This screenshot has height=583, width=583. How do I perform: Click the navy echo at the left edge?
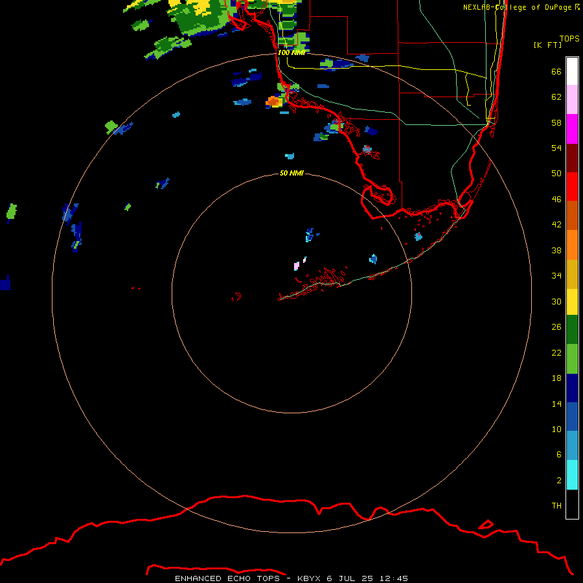[x=5, y=283]
